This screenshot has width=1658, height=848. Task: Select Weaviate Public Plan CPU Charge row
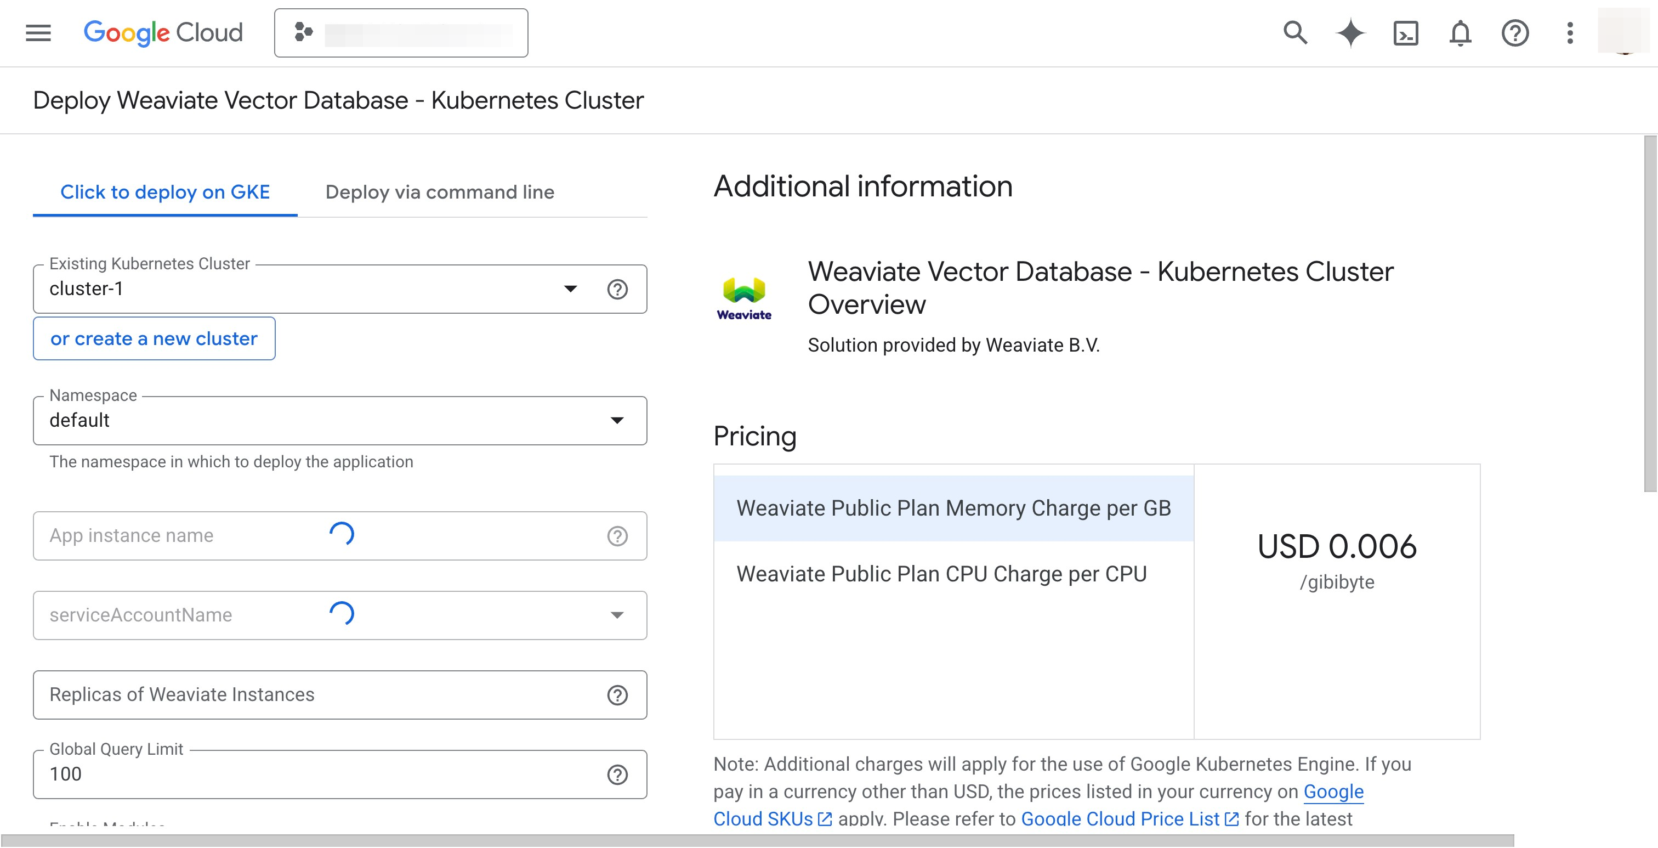coord(941,574)
